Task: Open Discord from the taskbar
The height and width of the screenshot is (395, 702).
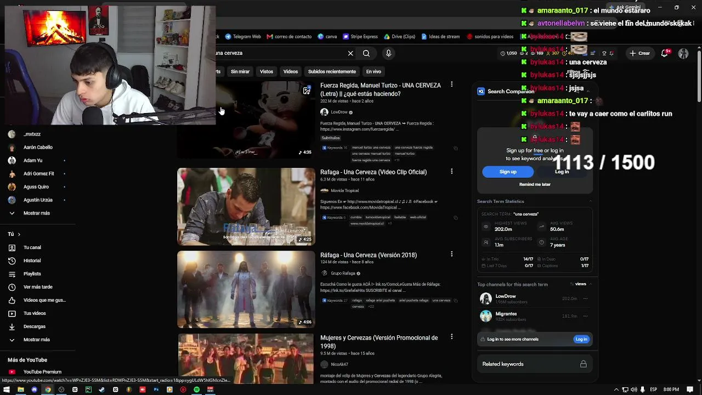Action: pyautogui.click(x=34, y=390)
